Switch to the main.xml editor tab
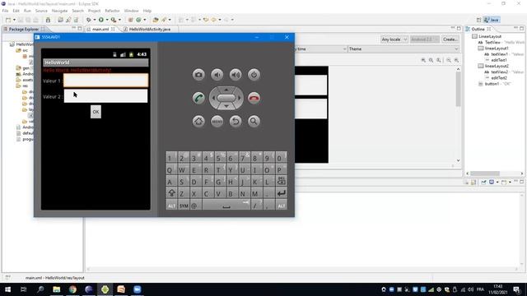This screenshot has width=527, height=296. point(100,30)
